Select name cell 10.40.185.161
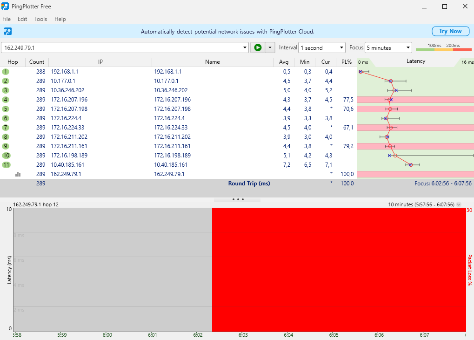 [171, 165]
